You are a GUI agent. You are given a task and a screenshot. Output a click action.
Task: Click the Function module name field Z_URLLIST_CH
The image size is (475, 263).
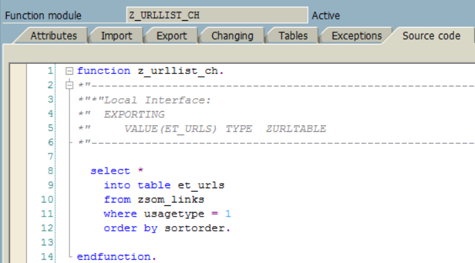coord(217,15)
